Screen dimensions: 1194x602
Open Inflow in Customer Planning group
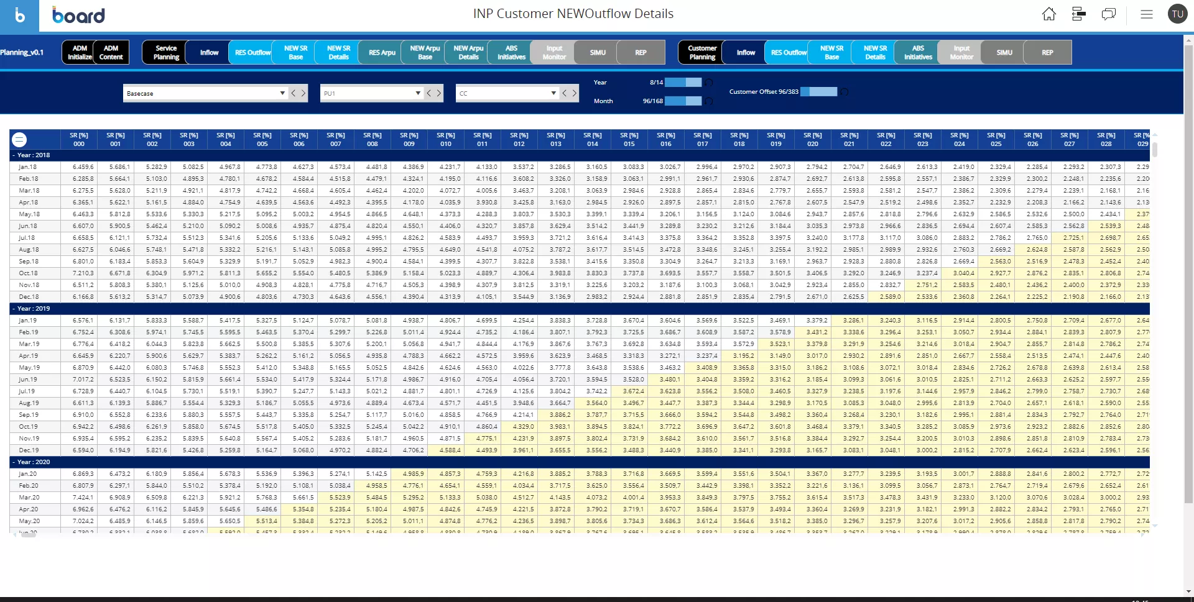coord(746,52)
